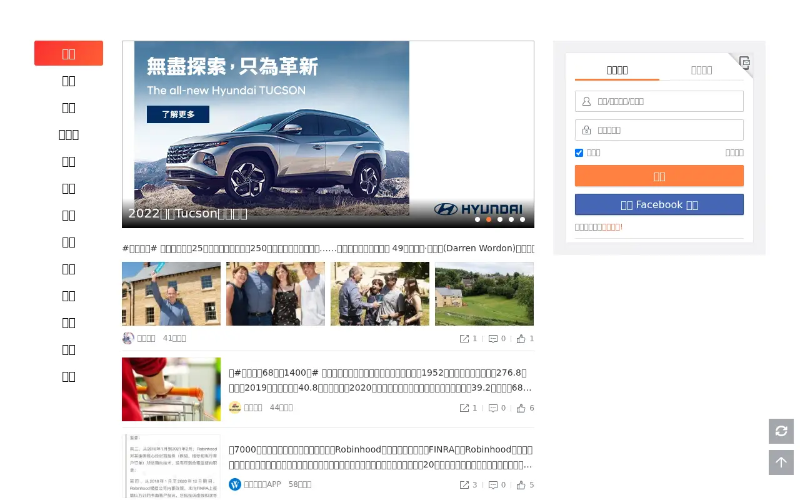Like the Darren Wordon post with the thumbs-up icon
Screen dimensions: 800x500
521,339
